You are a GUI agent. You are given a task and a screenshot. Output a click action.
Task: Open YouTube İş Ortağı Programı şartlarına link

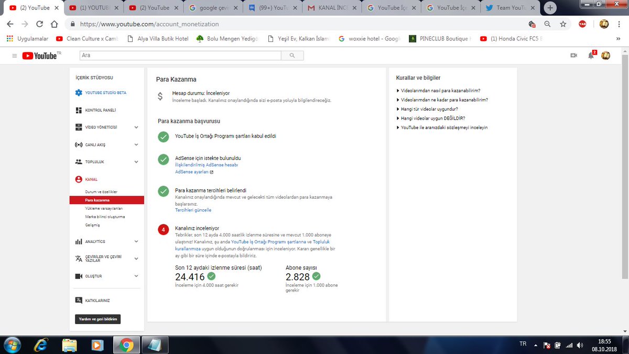point(268,242)
